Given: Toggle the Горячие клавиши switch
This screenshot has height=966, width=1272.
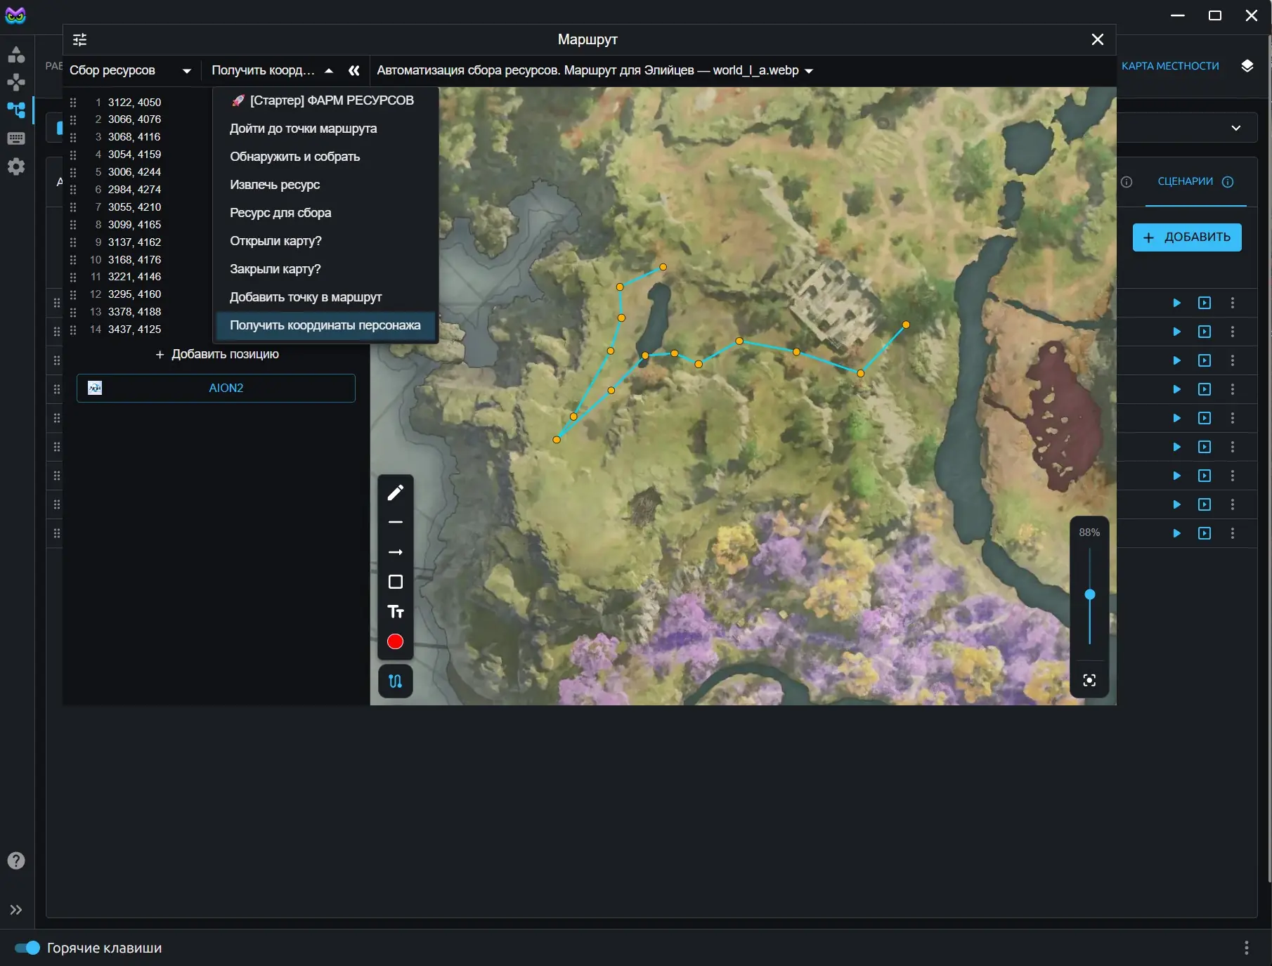Looking at the screenshot, I should [x=27, y=948].
